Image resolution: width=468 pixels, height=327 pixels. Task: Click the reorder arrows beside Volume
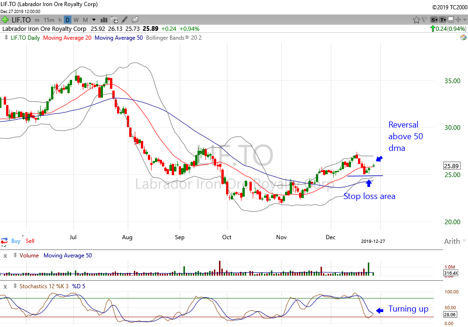point(15,255)
